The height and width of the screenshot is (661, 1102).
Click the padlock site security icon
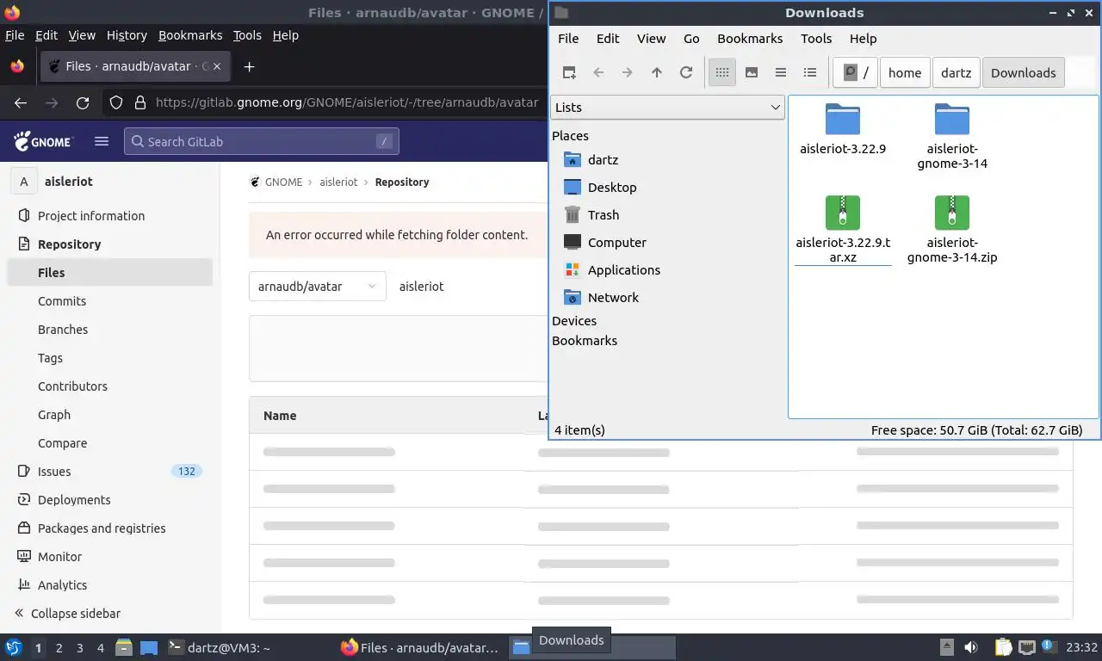coord(140,102)
